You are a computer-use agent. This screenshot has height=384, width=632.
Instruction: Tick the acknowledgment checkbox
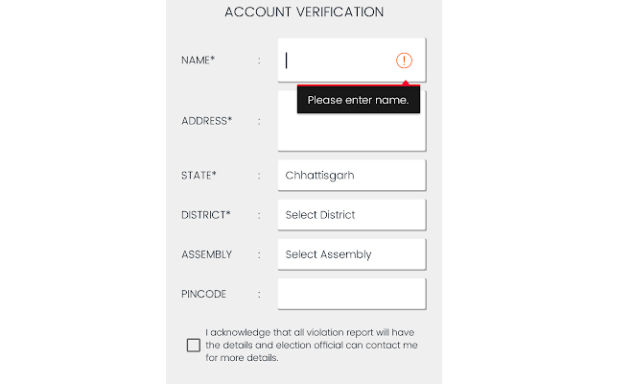click(194, 345)
